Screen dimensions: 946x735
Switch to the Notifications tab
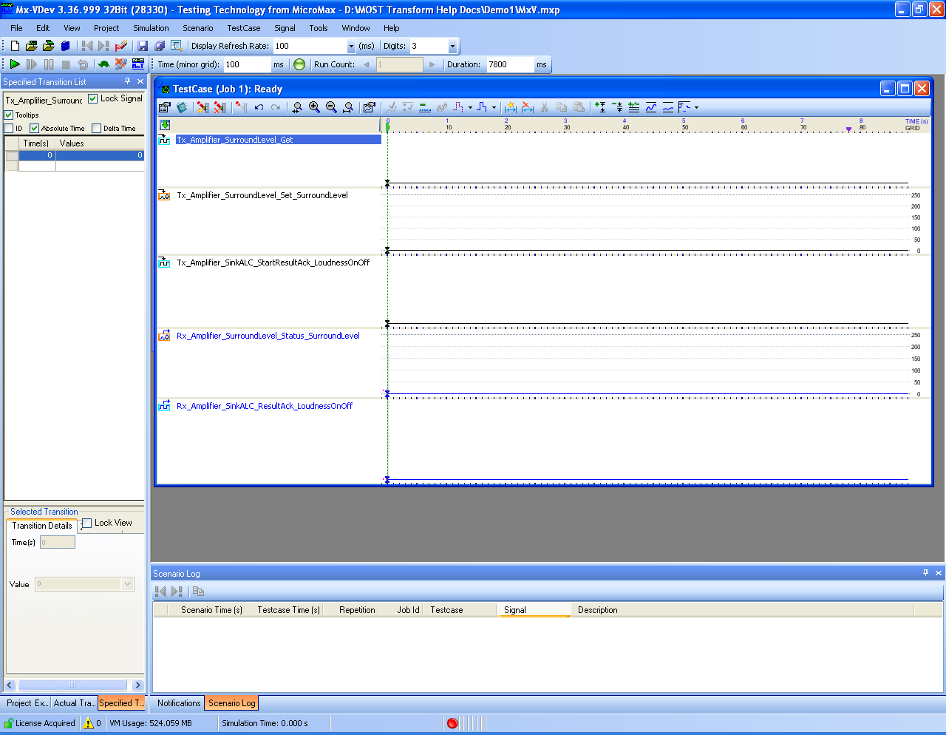pyautogui.click(x=179, y=703)
